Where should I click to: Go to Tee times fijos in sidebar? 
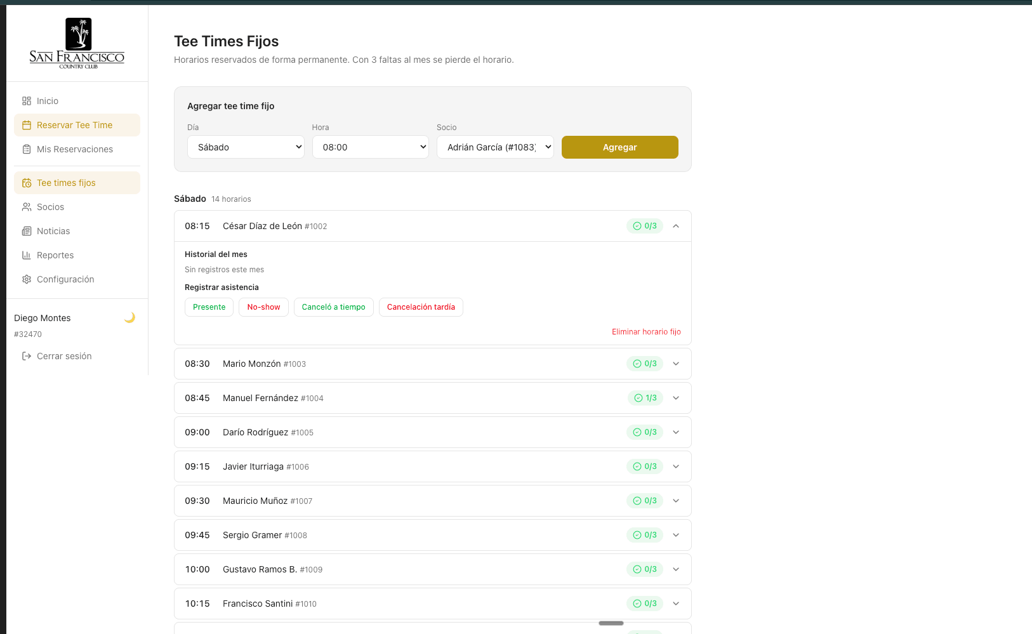coord(66,183)
